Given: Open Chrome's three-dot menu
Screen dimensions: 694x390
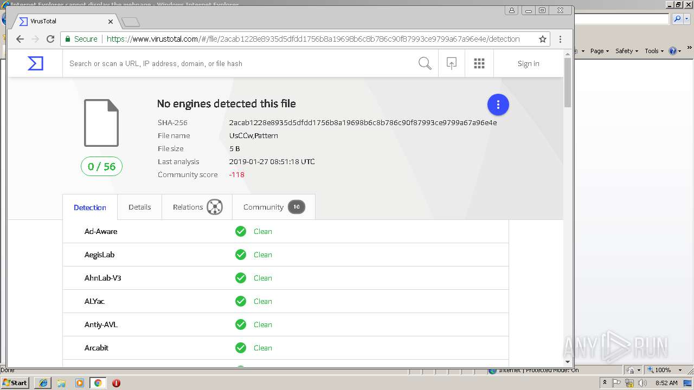Looking at the screenshot, I should tap(560, 39).
